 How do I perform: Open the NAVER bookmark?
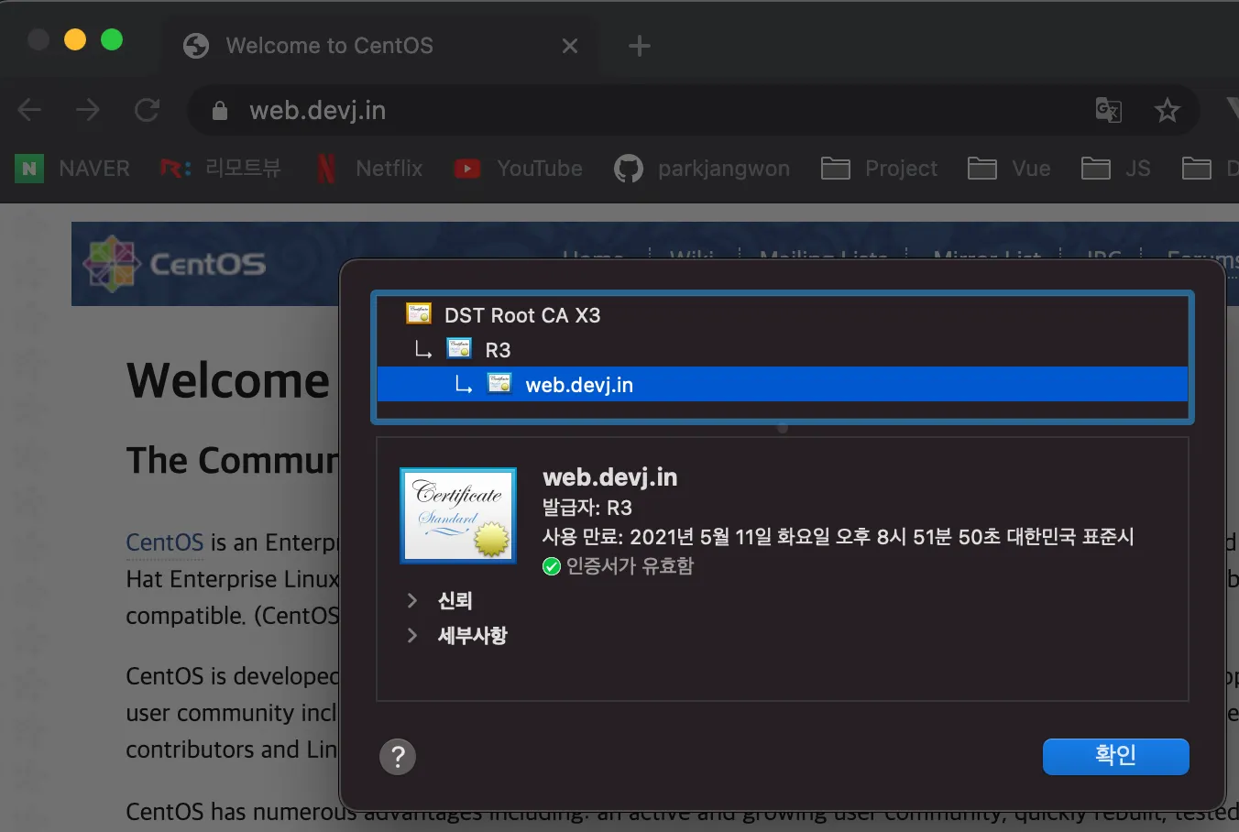point(72,169)
